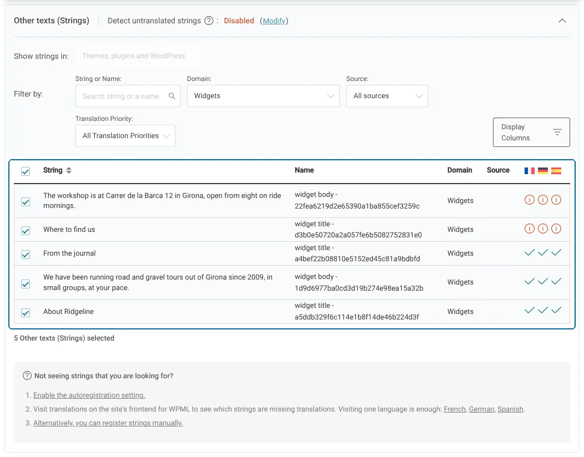Click French status icon for Where to find us
Screen dimensions: 584x457
(x=529, y=228)
